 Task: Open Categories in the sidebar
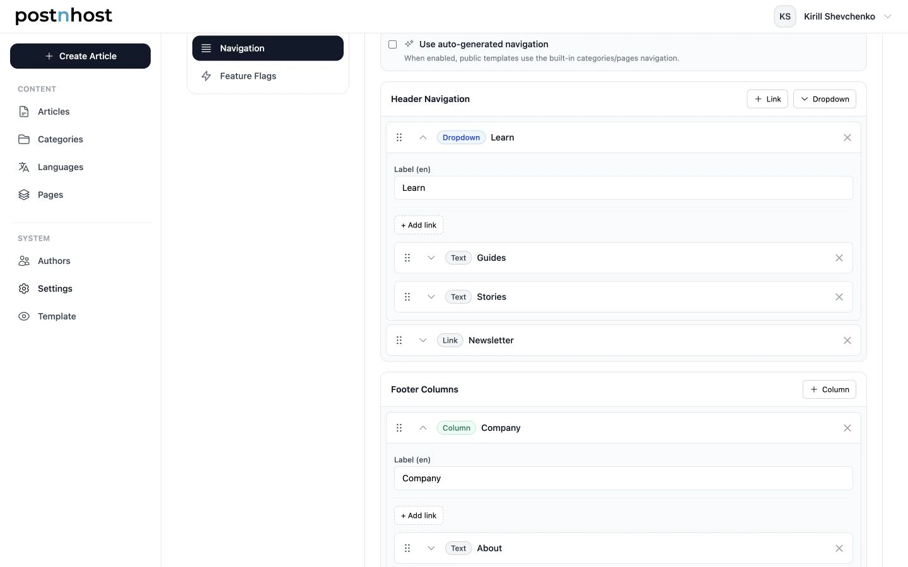tap(80, 139)
